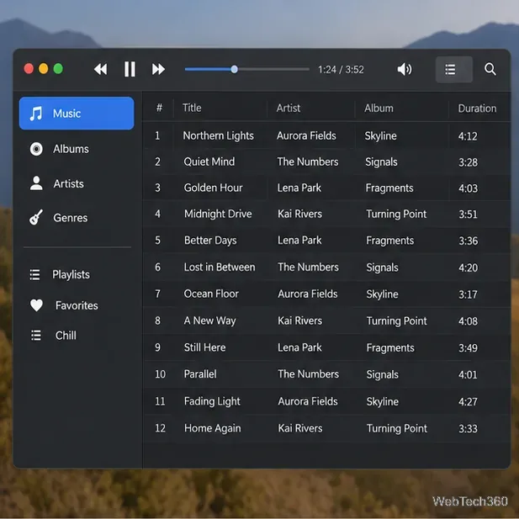Click artist Kai Rivers in A New Way row
Screen dimensions: 519x519
point(300,320)
